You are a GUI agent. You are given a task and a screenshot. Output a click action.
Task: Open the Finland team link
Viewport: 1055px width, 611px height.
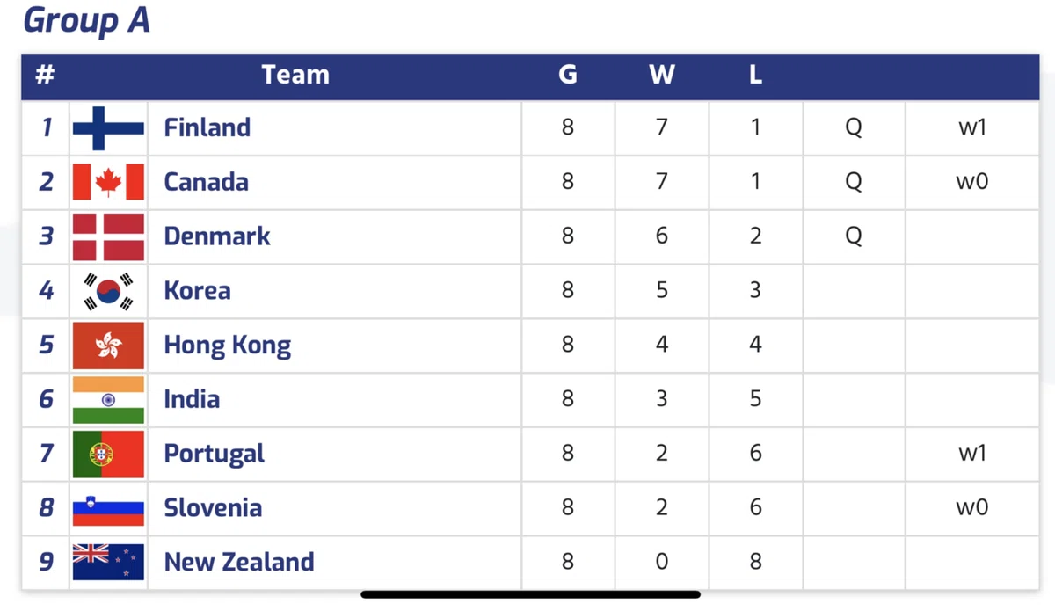[x=207, y=127]
